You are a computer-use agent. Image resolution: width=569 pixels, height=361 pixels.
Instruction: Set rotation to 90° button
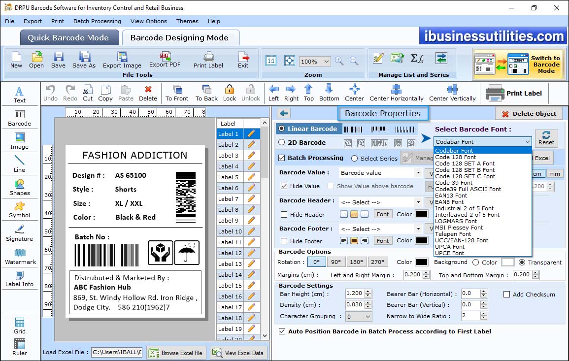tap(336, 262)
